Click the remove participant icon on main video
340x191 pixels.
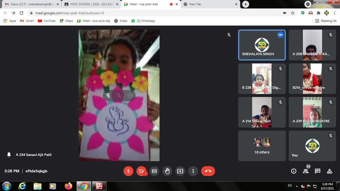[x=130, y=96]
